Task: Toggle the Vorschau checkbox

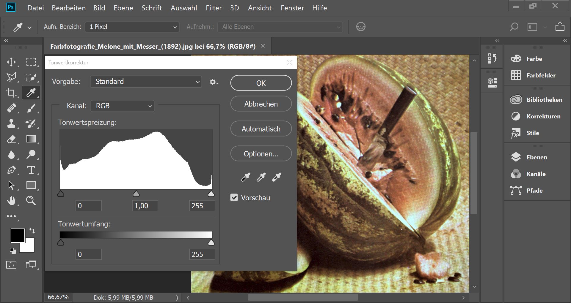Action: click(x=234, y=198)
